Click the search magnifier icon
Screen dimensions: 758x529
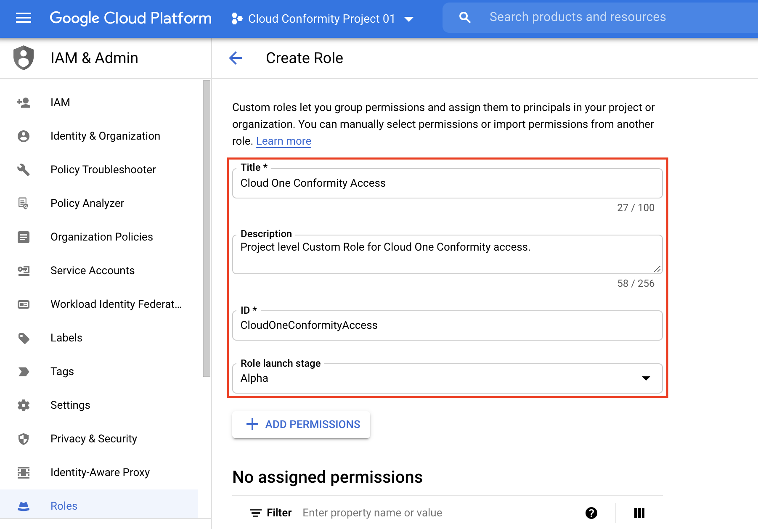[465, 18]
